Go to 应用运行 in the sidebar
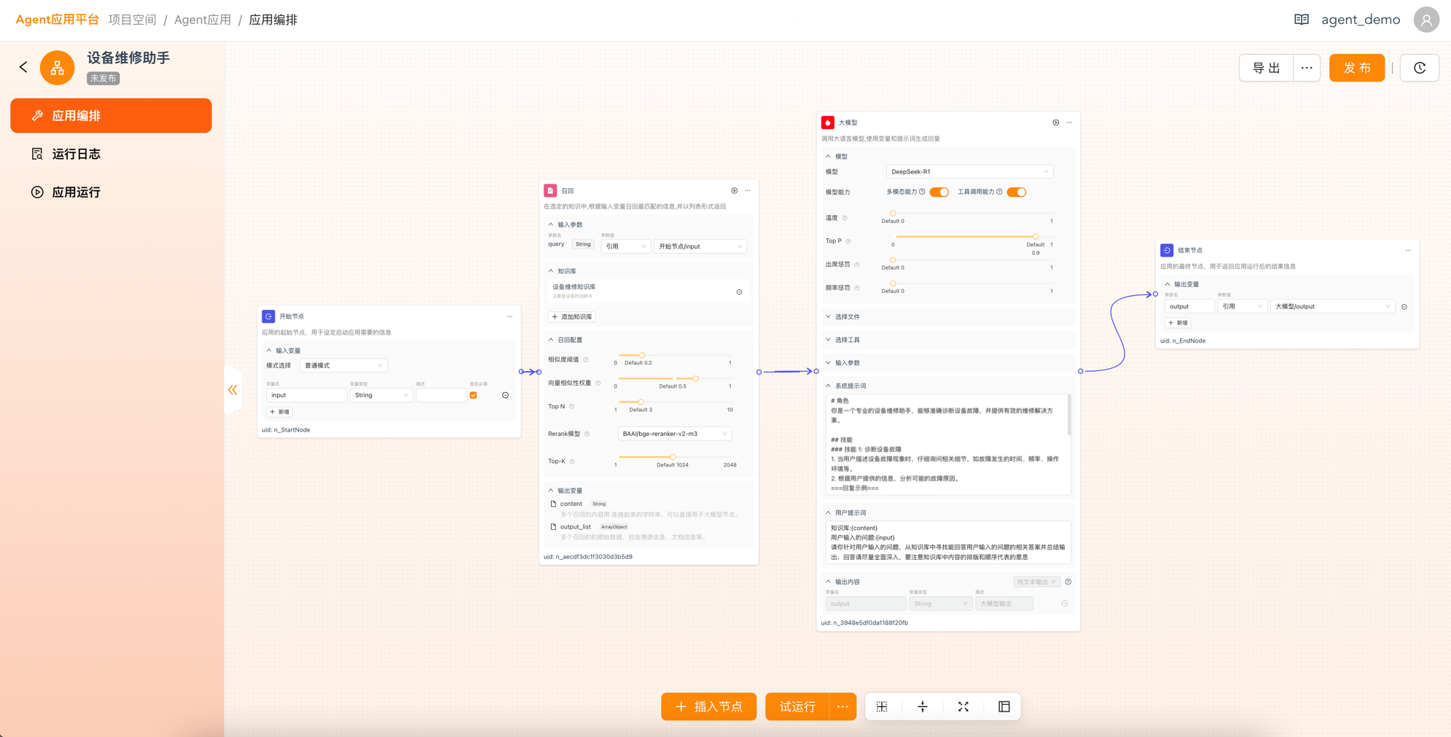1451x737 pixels. (x=76, y=192)
